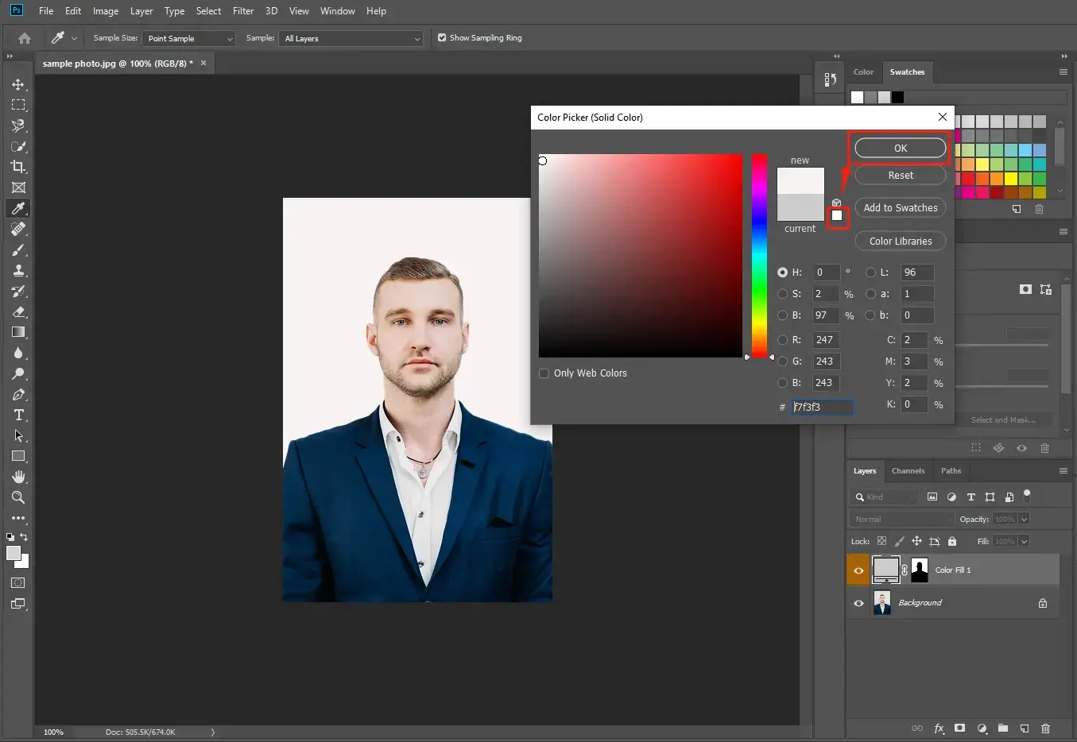Select the Frame tool
The height and width of the screenshot is (742, 1077).
click(18, 187)
